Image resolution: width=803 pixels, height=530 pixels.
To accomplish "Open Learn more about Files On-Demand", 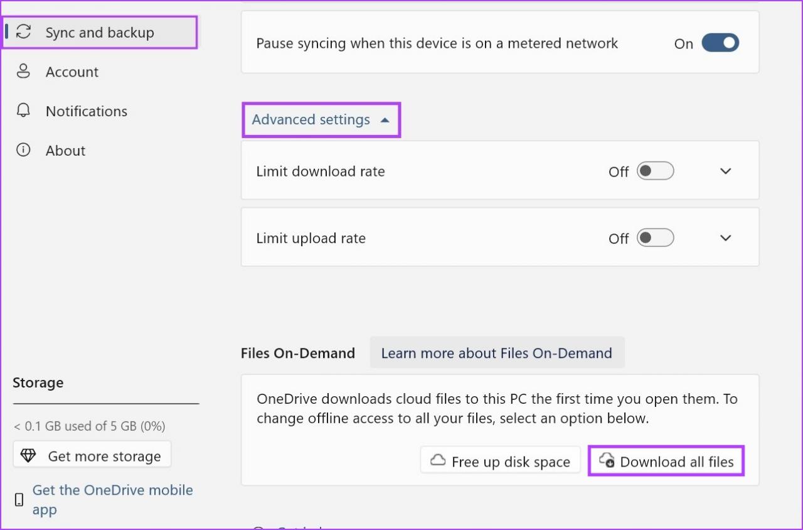I will [x=496, y=353].
